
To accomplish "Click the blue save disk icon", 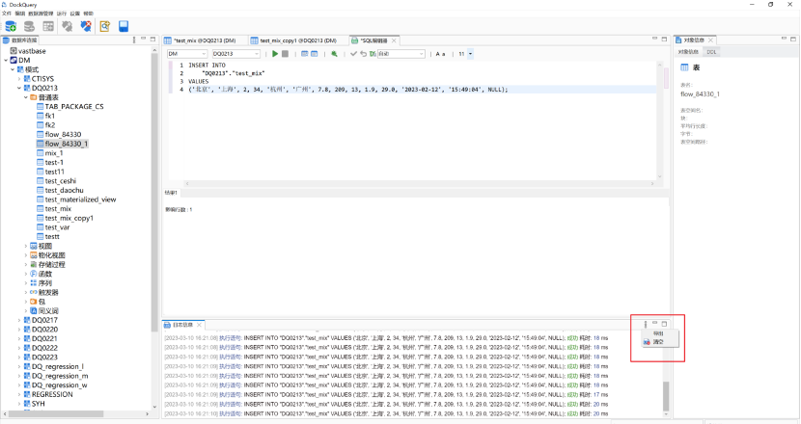I will point(124,26).
